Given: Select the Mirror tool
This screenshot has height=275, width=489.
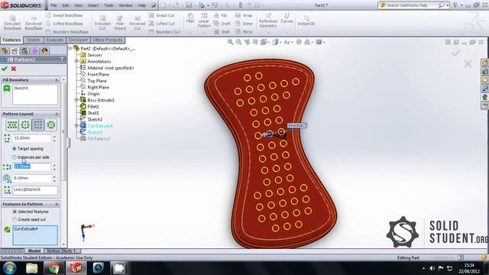Looking at the screenshot, I should 244,32.
